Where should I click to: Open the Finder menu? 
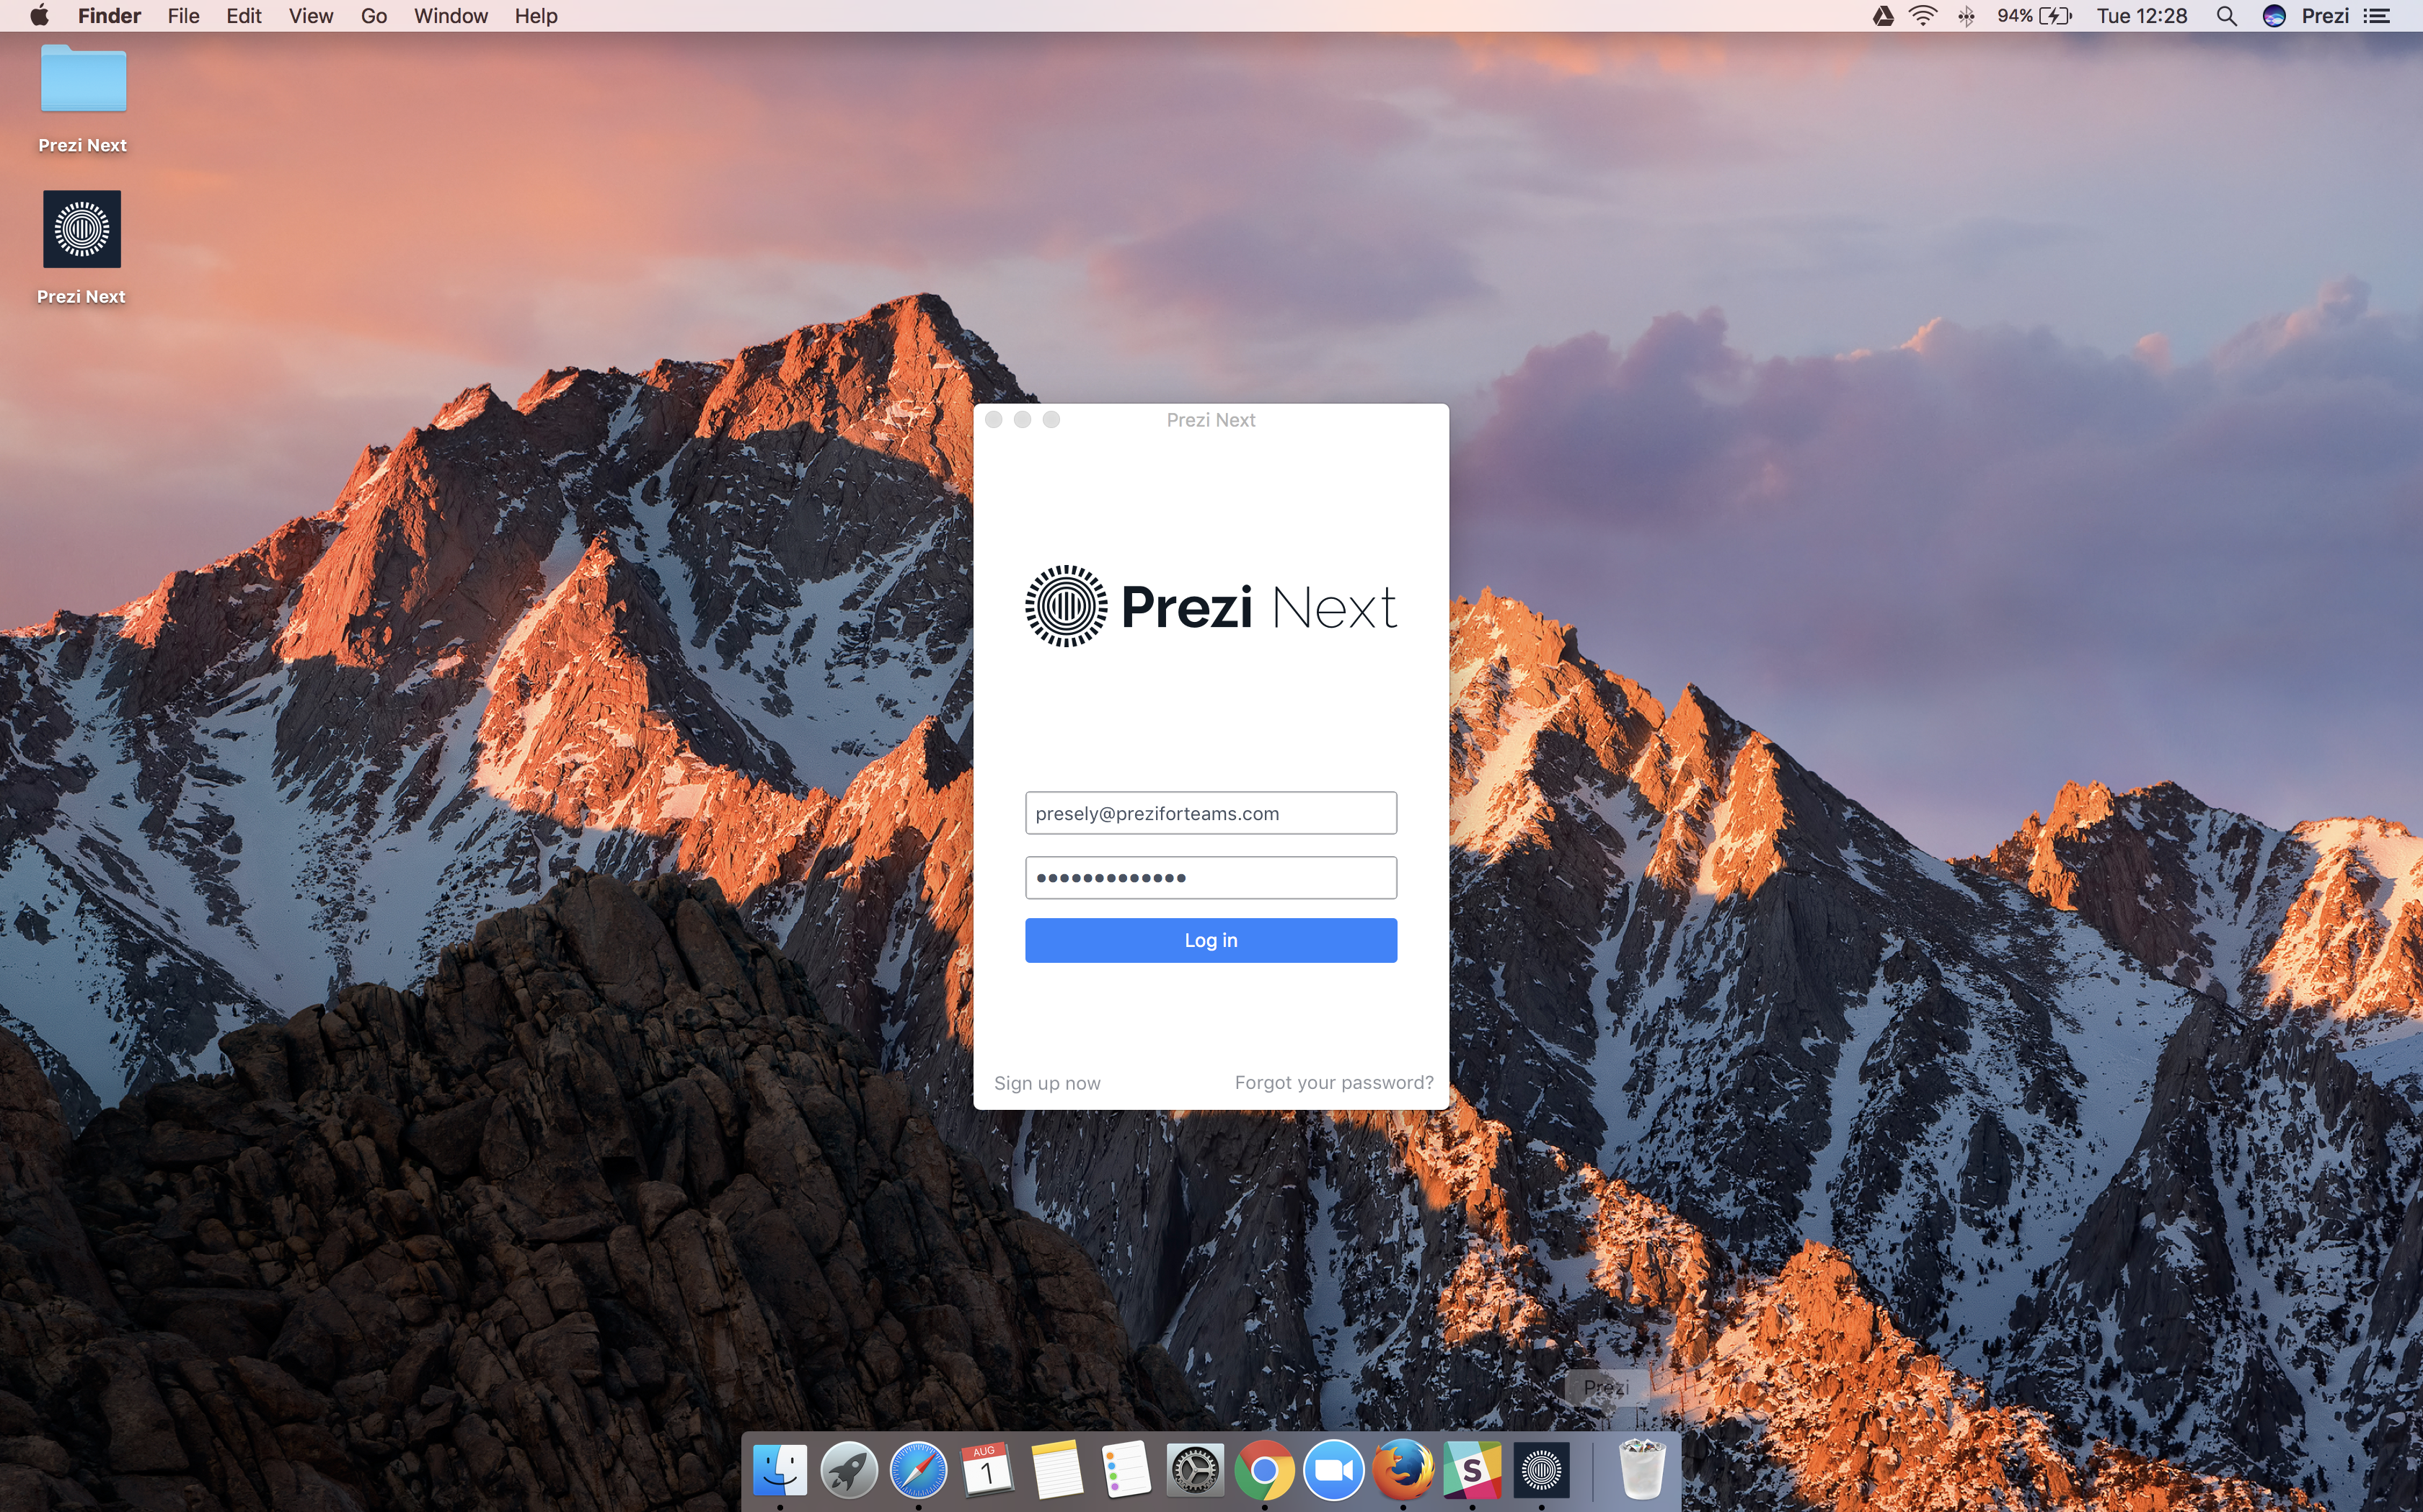click(x=109, y=16)
